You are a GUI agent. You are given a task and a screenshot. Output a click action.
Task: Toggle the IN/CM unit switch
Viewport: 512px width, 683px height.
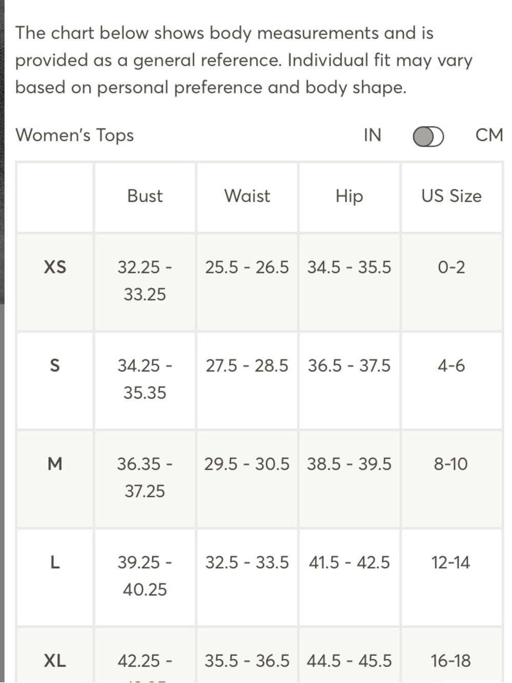428,136
